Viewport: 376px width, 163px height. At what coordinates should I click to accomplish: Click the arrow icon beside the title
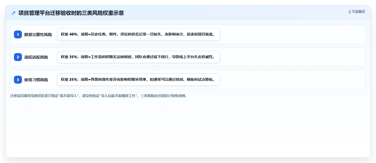[x=13, y=13]
